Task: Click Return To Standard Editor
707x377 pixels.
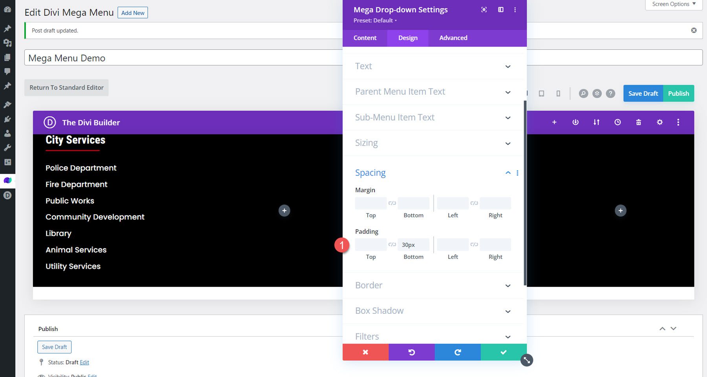Action: coord(66,87)
